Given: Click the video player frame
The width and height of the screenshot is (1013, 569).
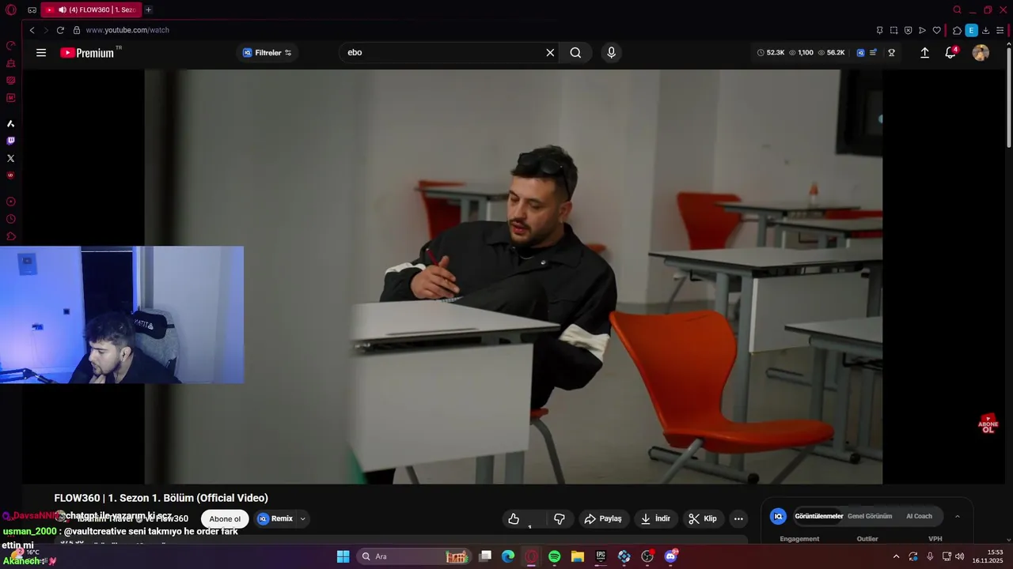Looking at the screenshot, I should (x=513, y=277).
